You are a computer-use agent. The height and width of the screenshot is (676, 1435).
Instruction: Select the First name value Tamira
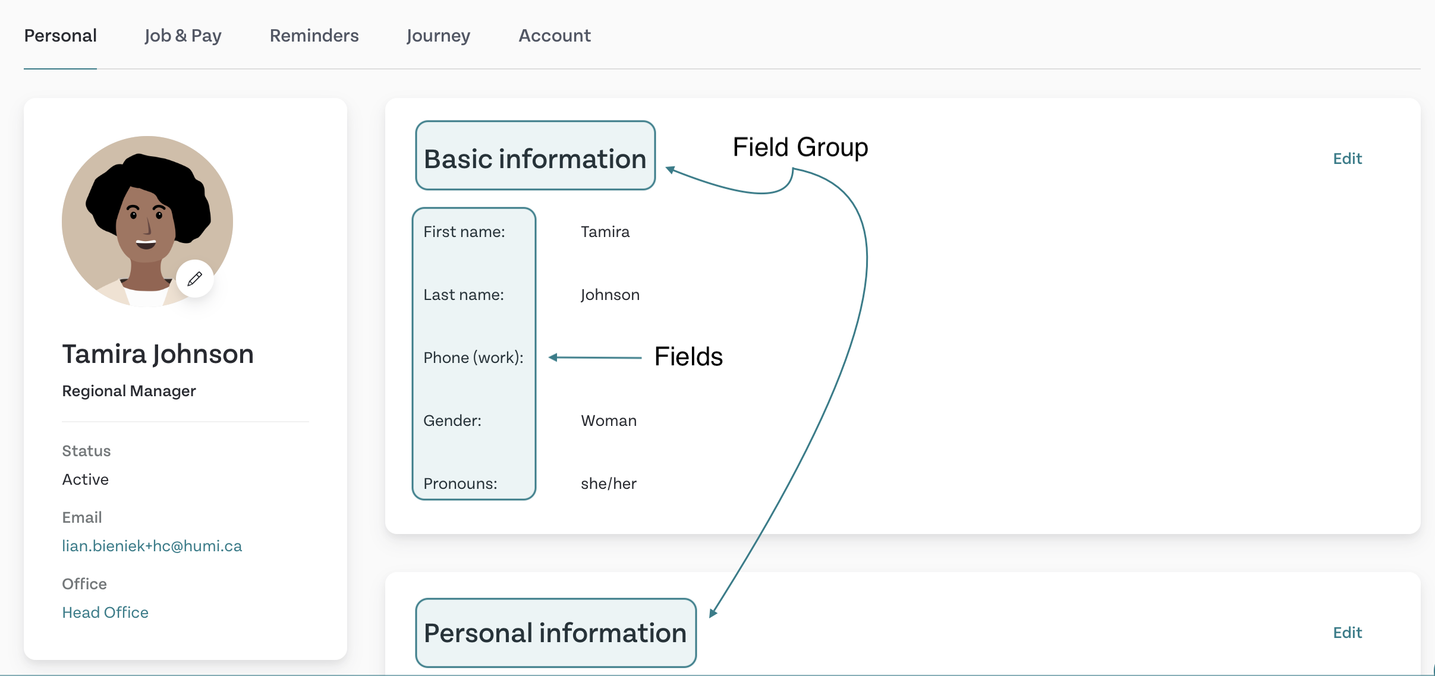click(x=605, y=232)
